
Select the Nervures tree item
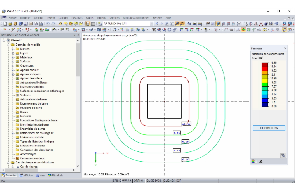25,116
